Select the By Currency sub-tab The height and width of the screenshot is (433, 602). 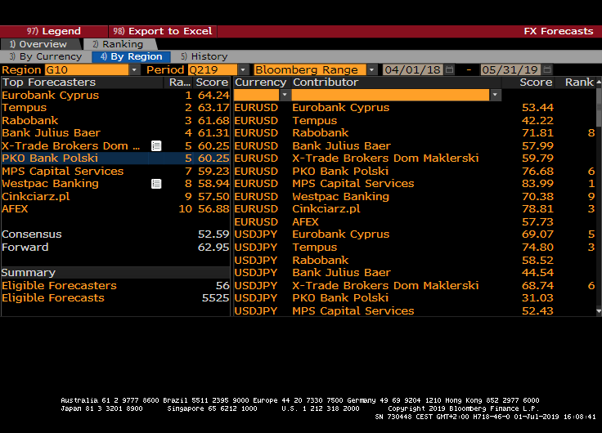point(45,57)
